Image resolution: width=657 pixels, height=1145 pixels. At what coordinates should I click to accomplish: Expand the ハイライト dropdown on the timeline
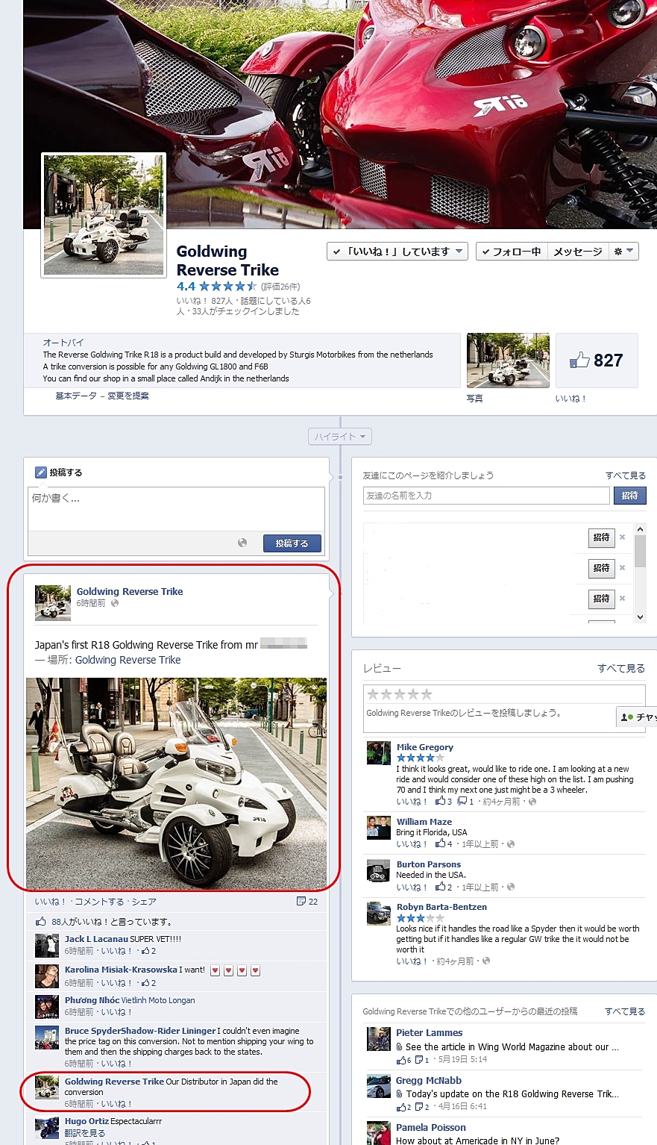339,437
